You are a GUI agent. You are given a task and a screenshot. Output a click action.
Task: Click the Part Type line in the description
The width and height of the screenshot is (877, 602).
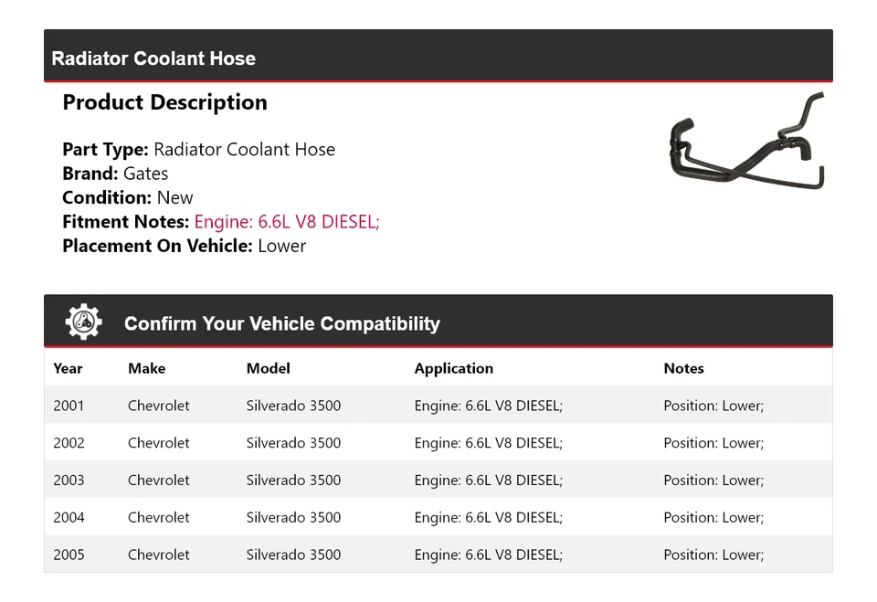(x=198, y=150)
